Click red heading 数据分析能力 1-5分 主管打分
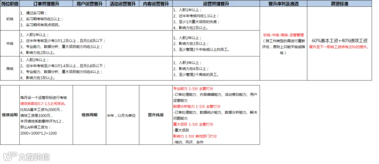 coord(197,106)
